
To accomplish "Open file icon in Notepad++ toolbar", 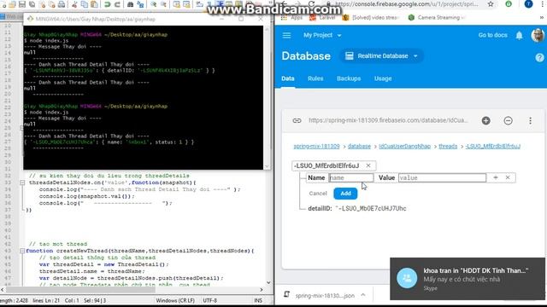I will click(x=12, y=4).
